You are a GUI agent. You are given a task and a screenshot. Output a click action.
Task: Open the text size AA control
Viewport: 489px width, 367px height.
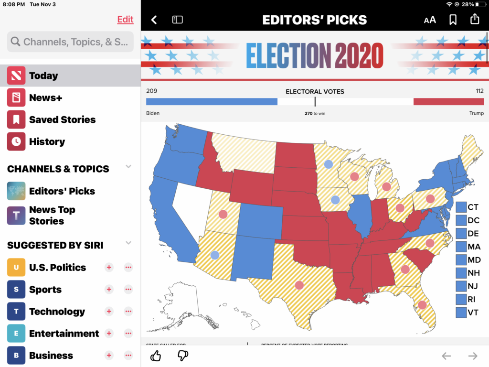point(430,20)
